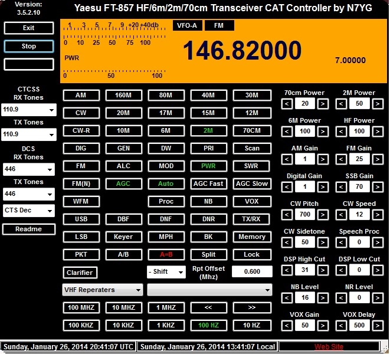The height and width of the screenshot is (354, 390).
Task: Select the 70CM band
Action: coord(252,130)
